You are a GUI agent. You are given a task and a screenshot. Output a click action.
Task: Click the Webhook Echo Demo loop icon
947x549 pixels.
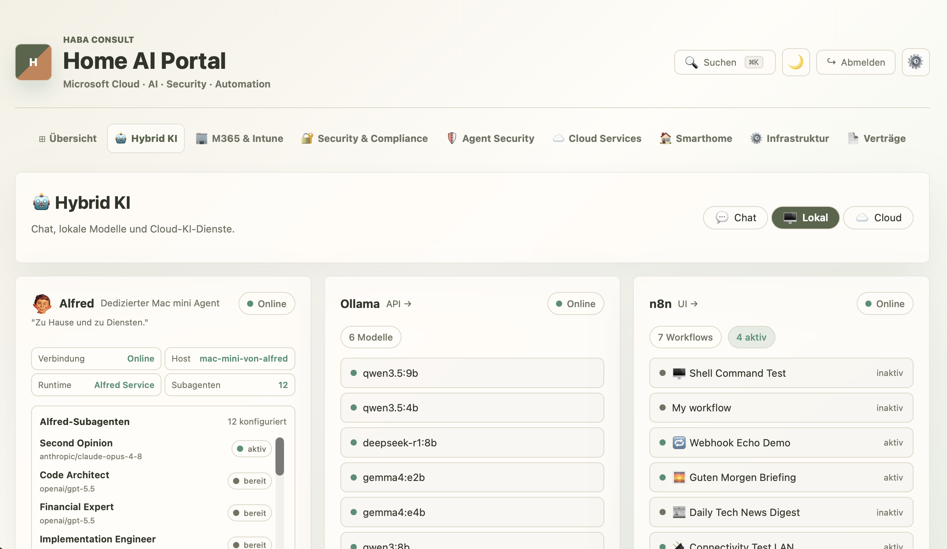pos(679,442)
